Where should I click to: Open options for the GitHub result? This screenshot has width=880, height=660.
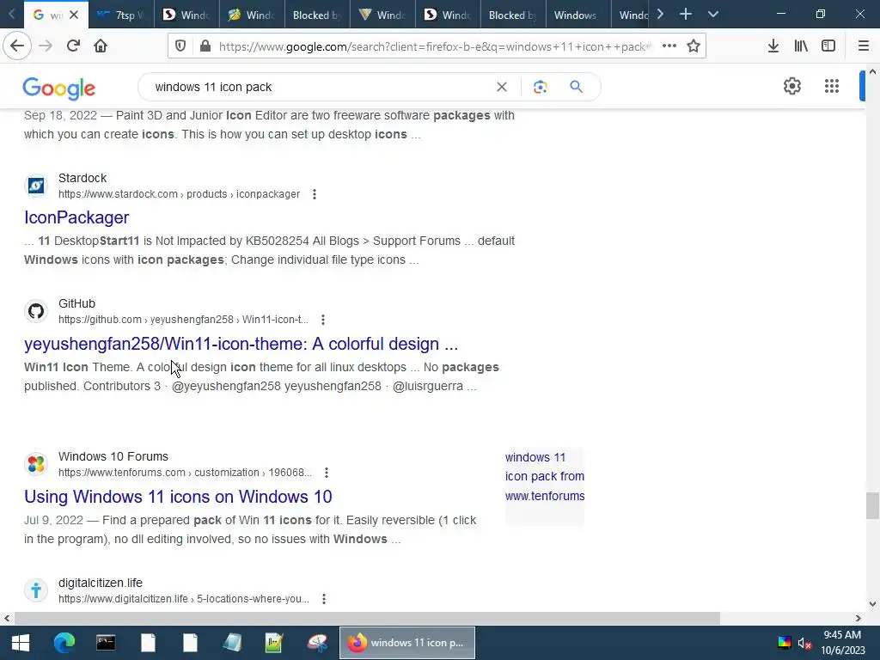[323, 320]
